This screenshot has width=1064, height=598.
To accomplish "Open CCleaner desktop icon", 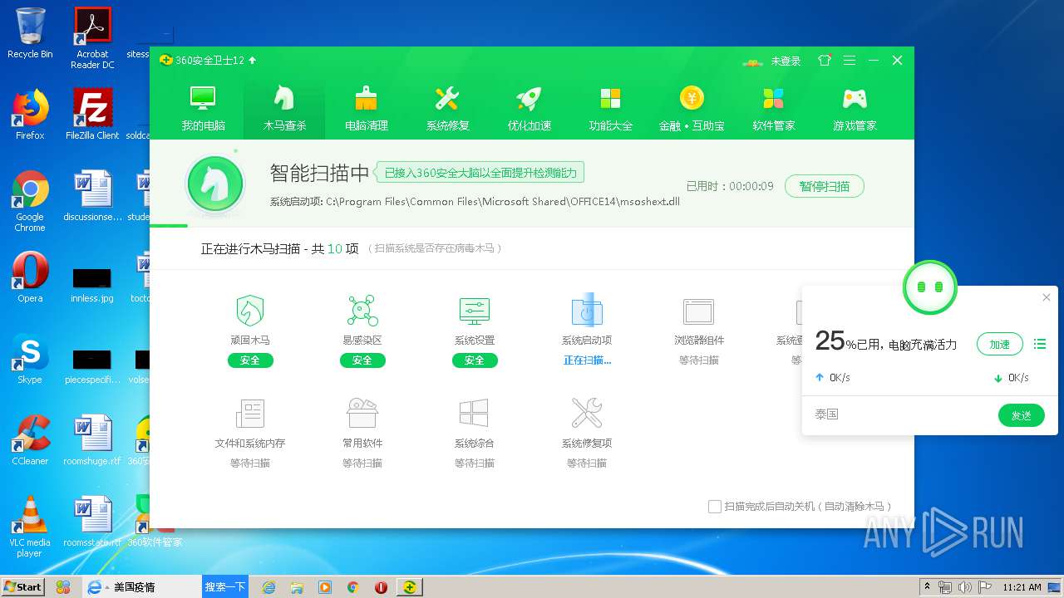I will tap(30, 440).
